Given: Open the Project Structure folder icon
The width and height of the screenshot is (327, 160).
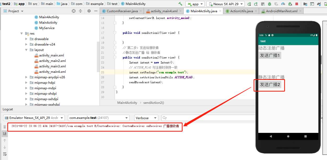Looking at the screenshot, I should tap(305, 4).
